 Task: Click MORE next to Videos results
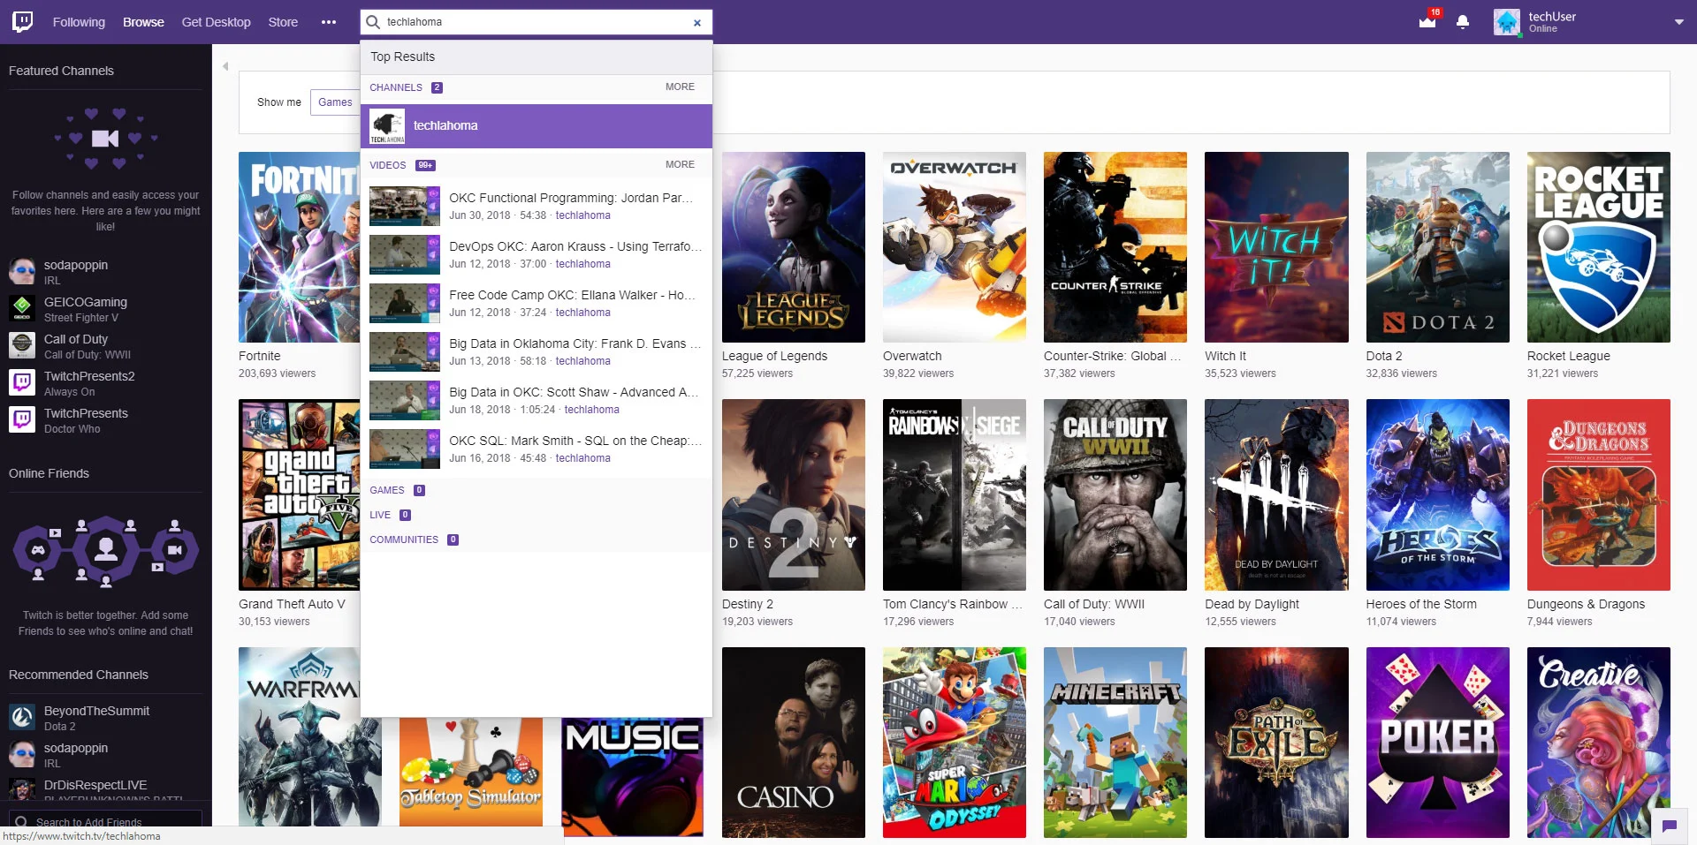click(680, 164)
